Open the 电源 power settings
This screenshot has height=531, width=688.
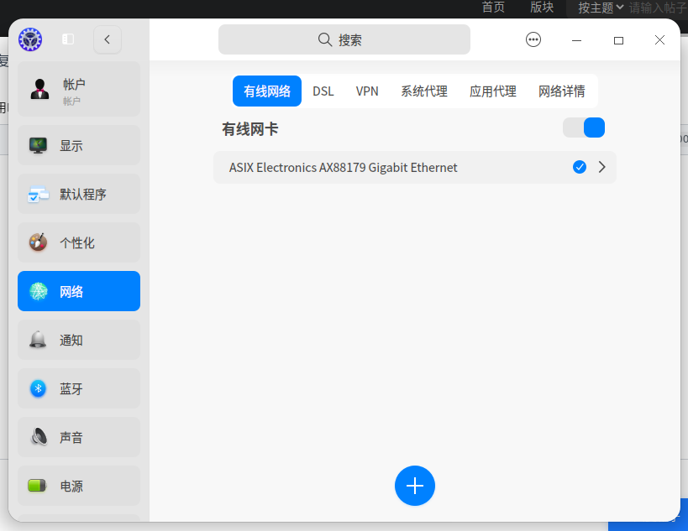pyautogui.click(x=79, y=486)
